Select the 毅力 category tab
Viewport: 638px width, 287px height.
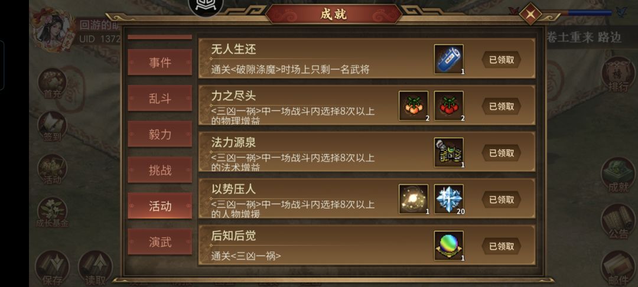click(x=160, y=133)
